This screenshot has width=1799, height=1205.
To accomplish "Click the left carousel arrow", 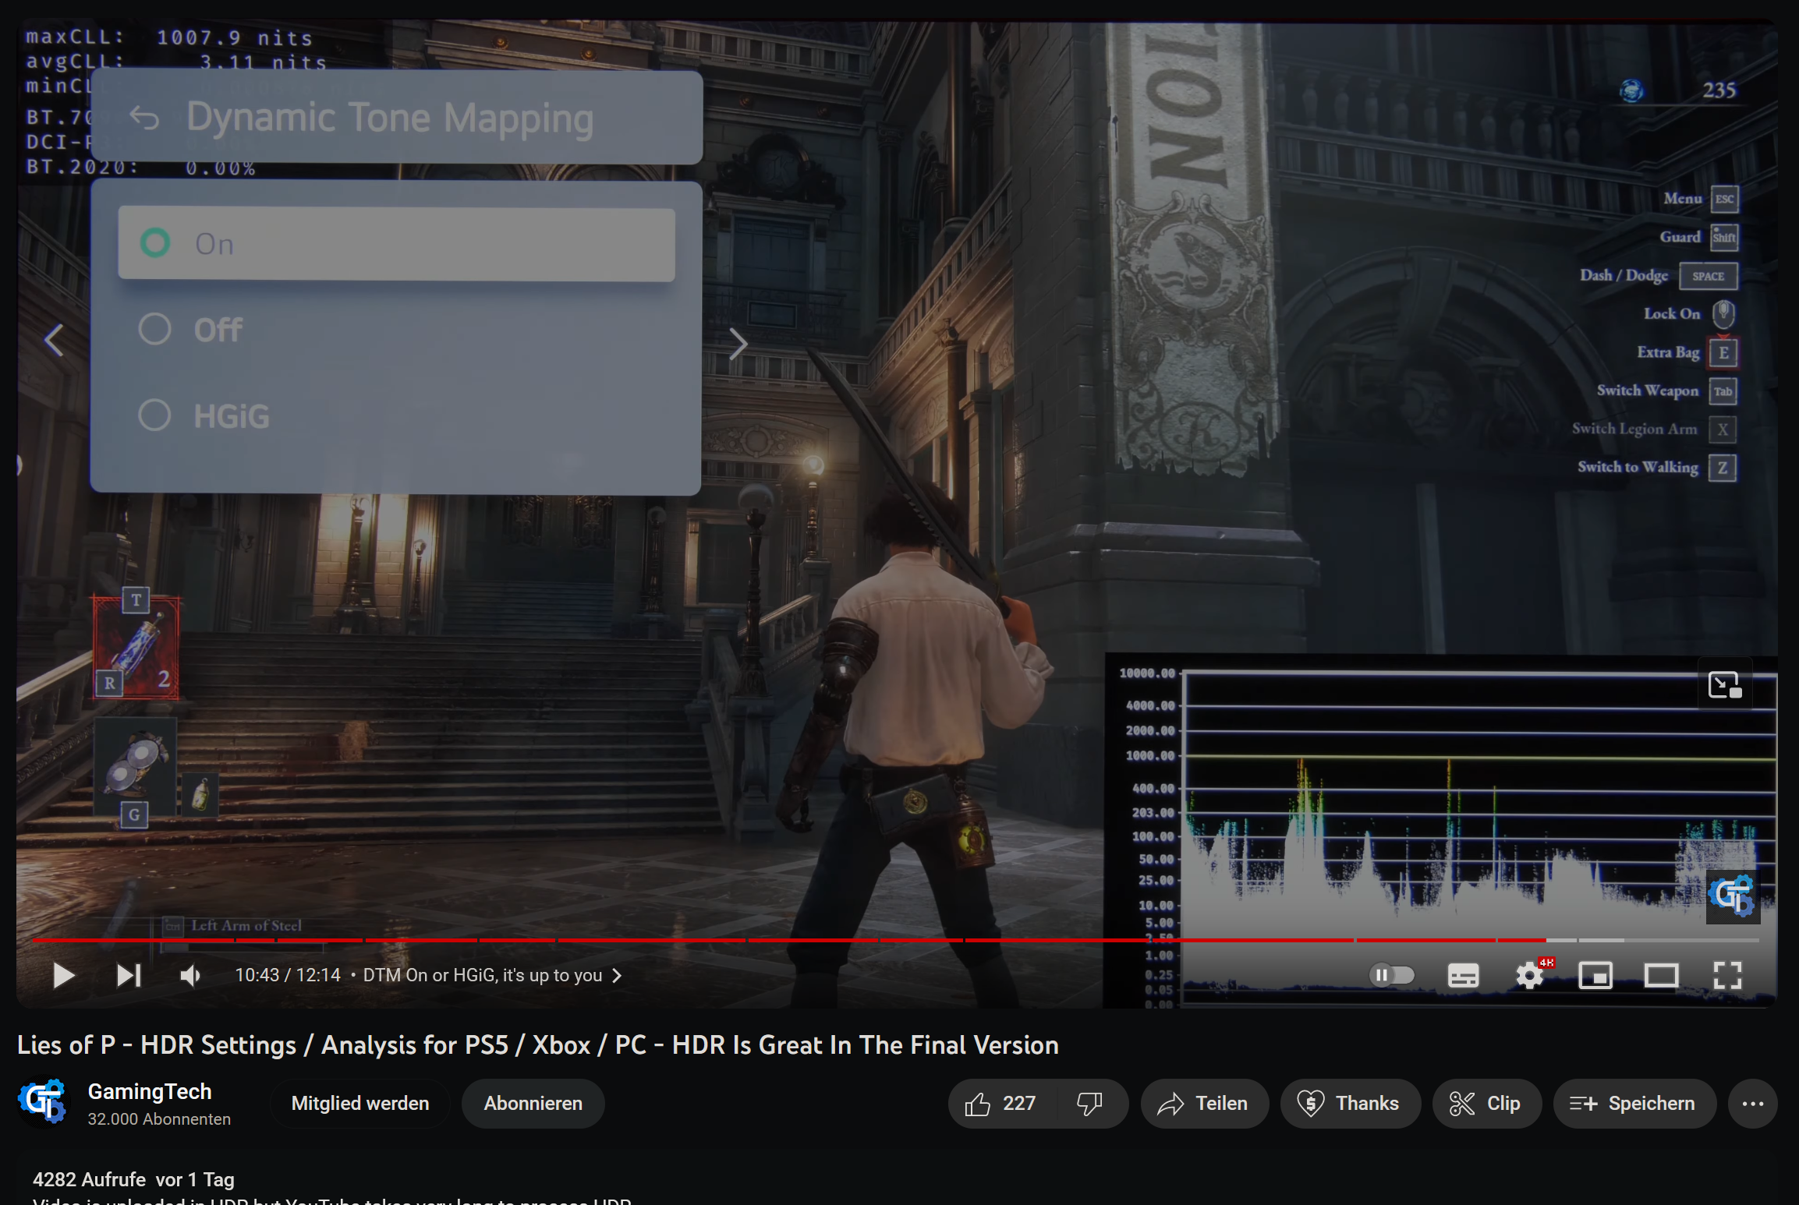I will (53, 341).
